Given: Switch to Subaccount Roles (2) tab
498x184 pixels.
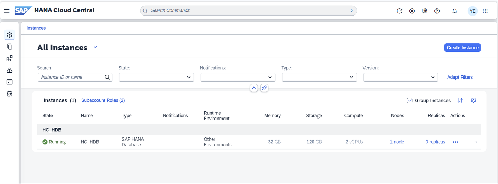Looking at the screenshot, I should (103, 100).
